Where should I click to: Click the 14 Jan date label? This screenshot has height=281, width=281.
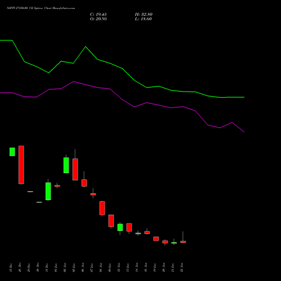137,268
